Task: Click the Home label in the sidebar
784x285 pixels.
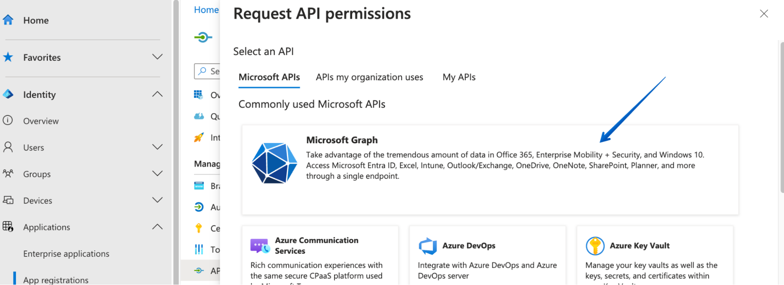Action: pos(36,20)
